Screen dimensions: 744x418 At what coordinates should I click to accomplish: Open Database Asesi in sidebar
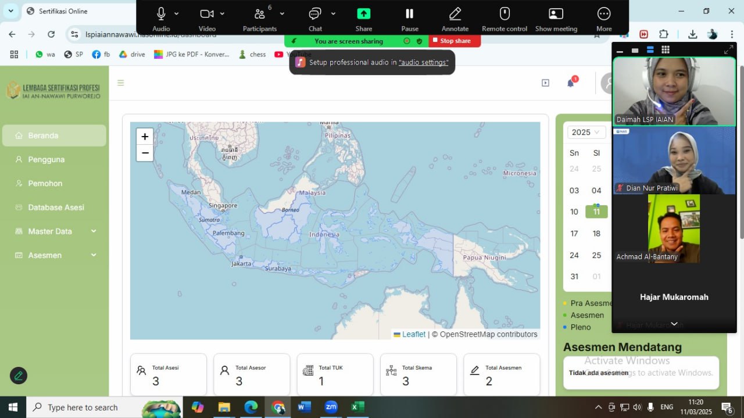(x=56, y=208)
